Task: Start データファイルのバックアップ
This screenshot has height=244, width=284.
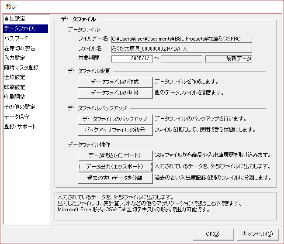Action: coord(115,119)
